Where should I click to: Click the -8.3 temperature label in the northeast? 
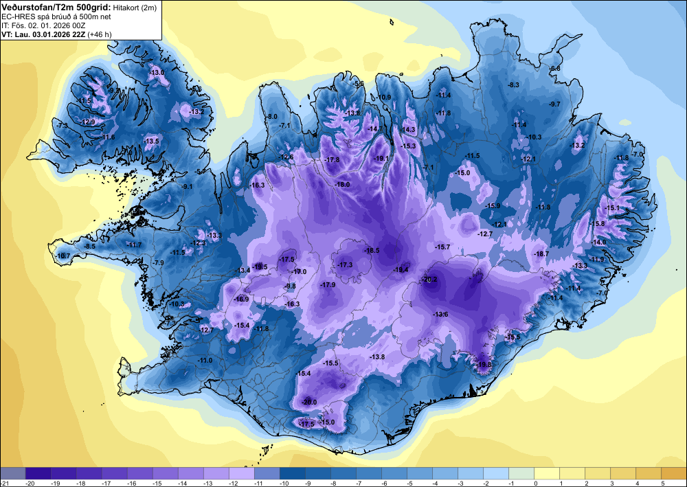513,84
